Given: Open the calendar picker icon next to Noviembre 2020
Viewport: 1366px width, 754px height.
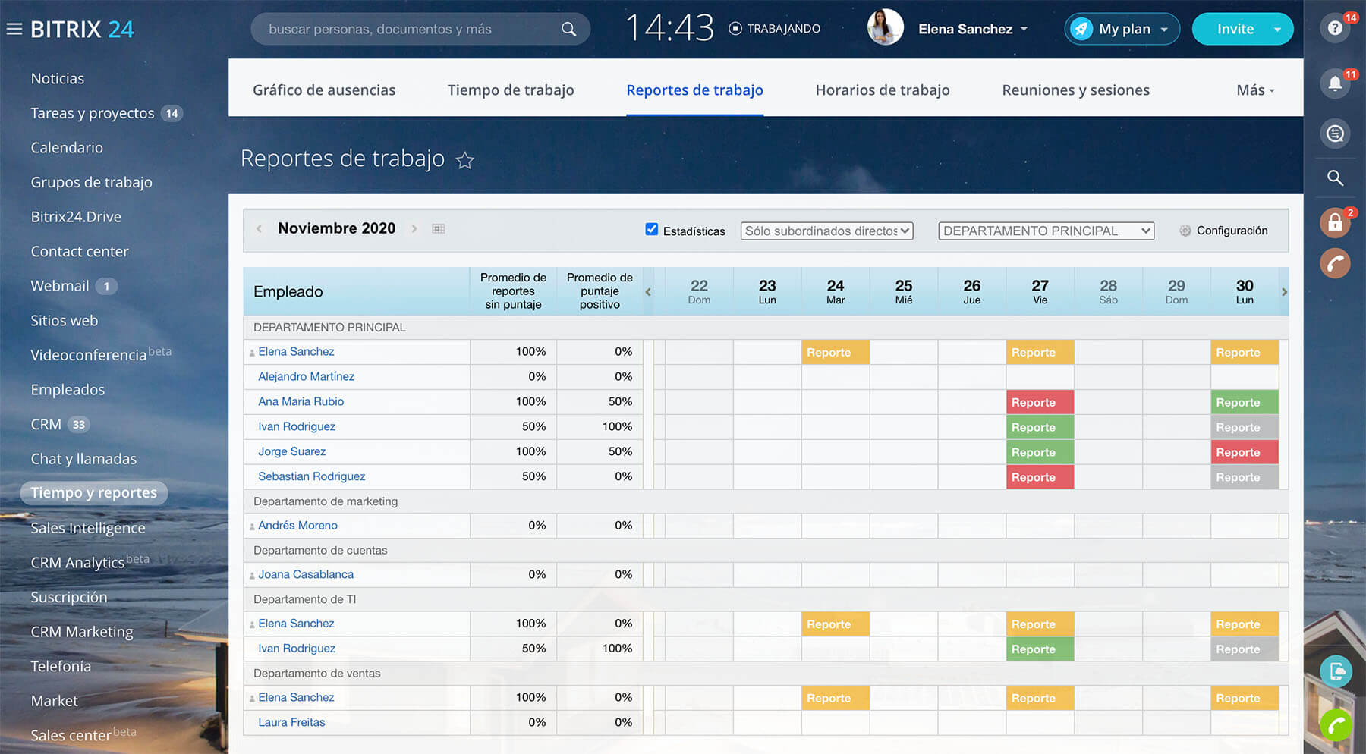Looking at the screenshot, I should tap(439, 228).
